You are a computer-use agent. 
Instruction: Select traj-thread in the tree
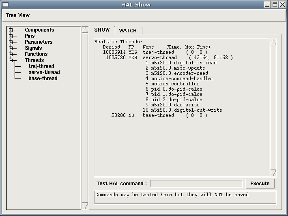coord(41,66)
